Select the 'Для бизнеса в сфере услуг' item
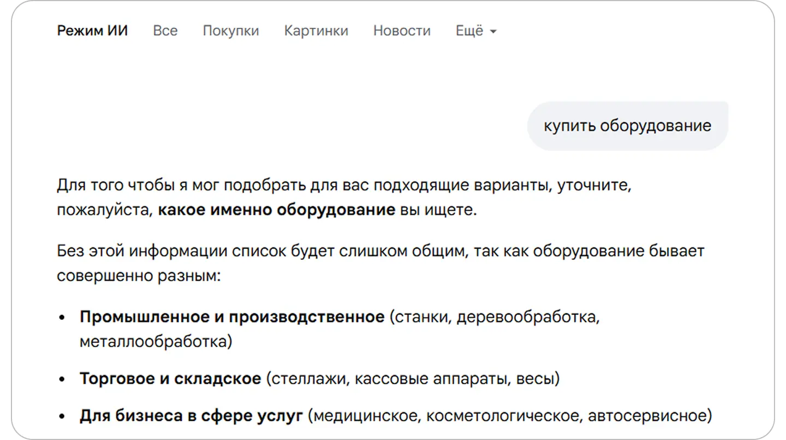This screenshot has height=440, width=786. pos(396,416)
